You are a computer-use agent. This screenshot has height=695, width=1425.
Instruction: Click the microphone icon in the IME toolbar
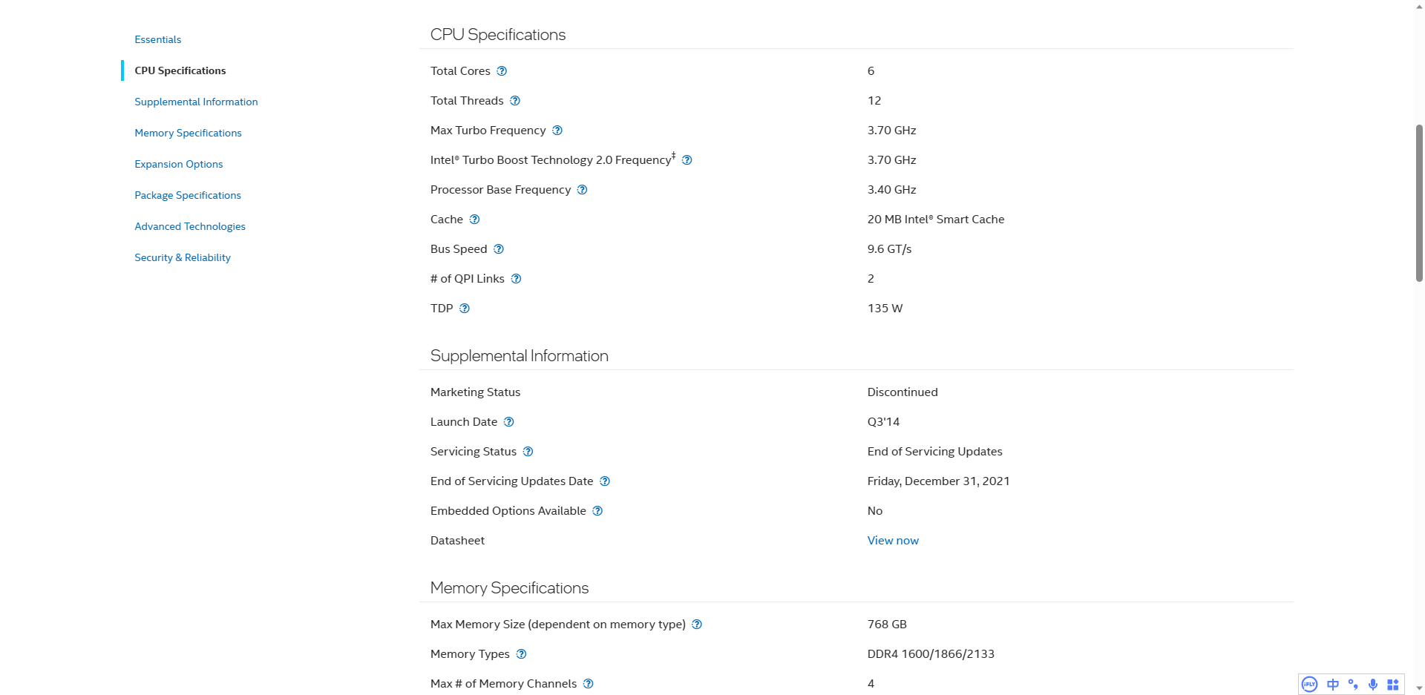point(1373,685)
